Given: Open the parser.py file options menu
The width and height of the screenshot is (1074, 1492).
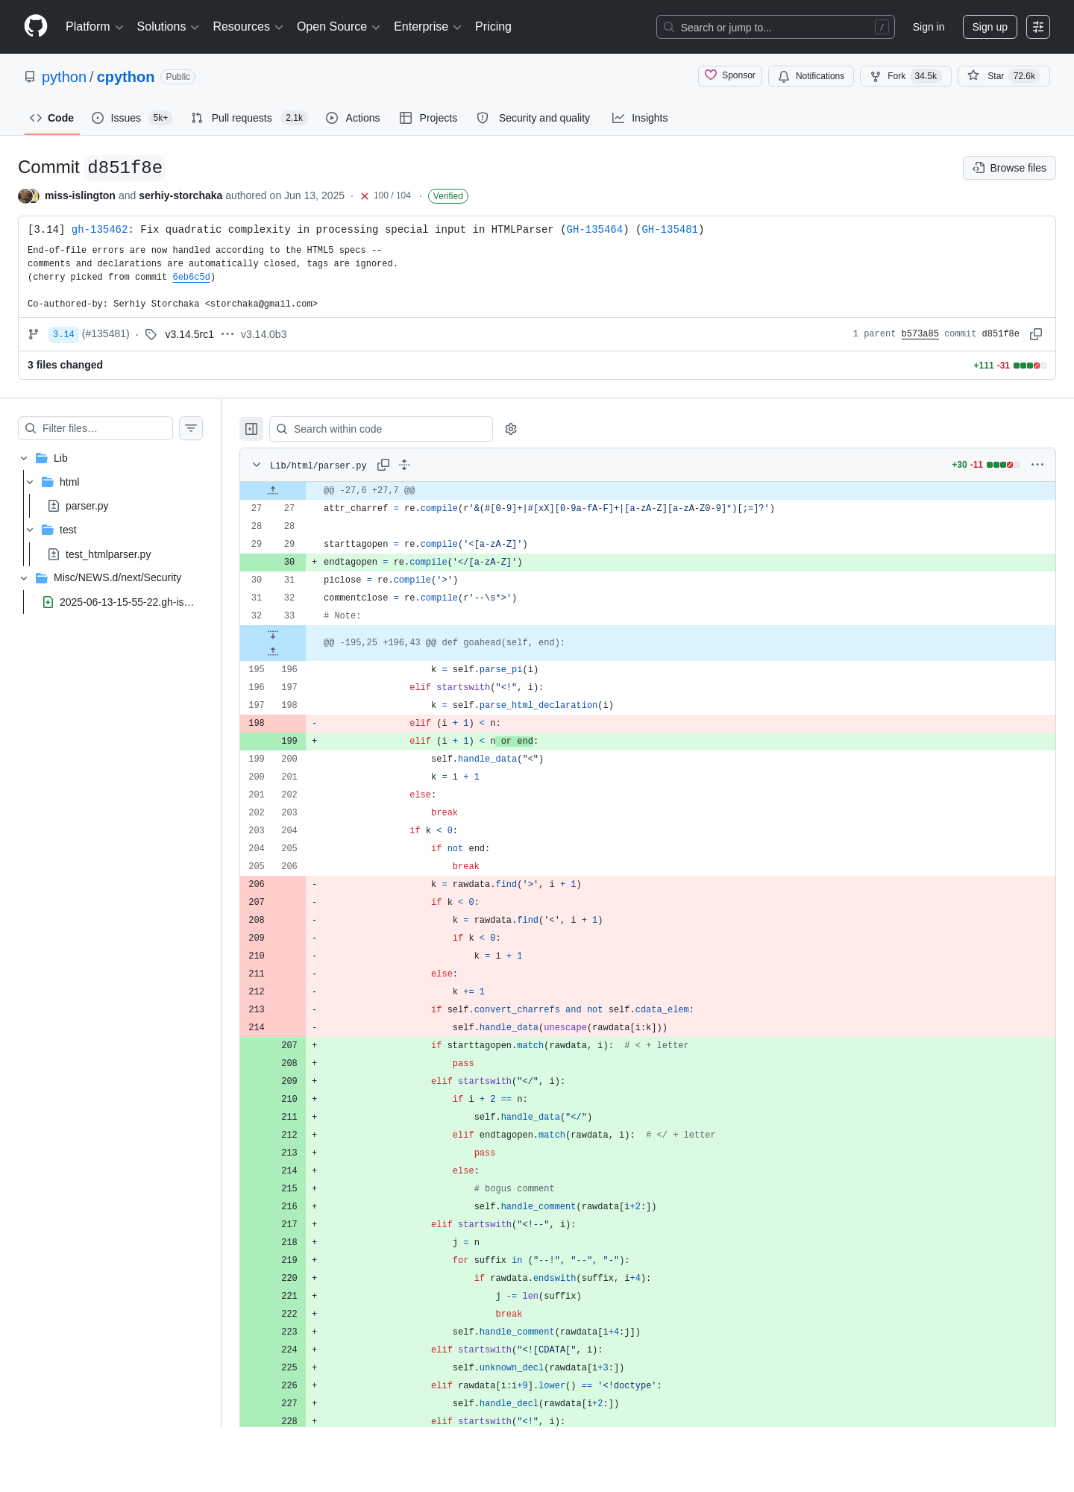Looking at the screenshot, I should pyautogui.click(x=1037, y=465).
